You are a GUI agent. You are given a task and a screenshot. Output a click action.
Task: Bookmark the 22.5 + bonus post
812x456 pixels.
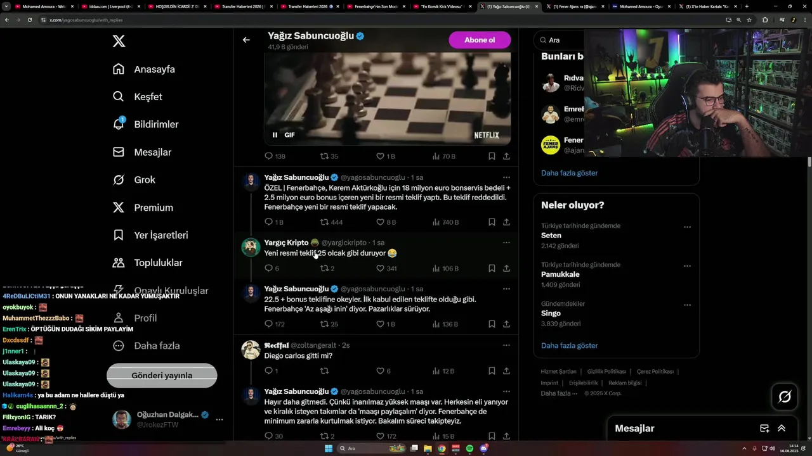492,324
